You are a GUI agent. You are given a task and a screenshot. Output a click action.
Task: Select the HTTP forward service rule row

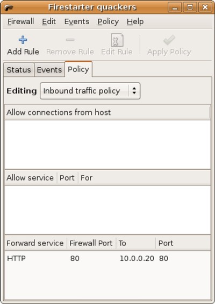pyautogui.click(x=107, y=258)
